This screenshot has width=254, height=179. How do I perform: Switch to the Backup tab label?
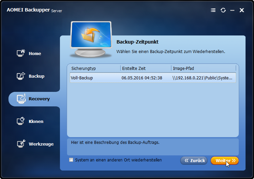(x=37, y=76)
